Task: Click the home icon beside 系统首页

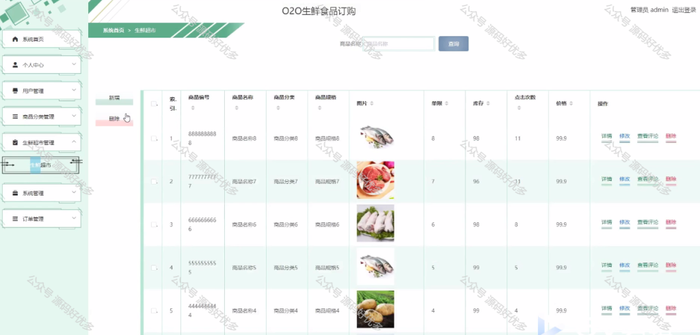Action: coord(15,39)
